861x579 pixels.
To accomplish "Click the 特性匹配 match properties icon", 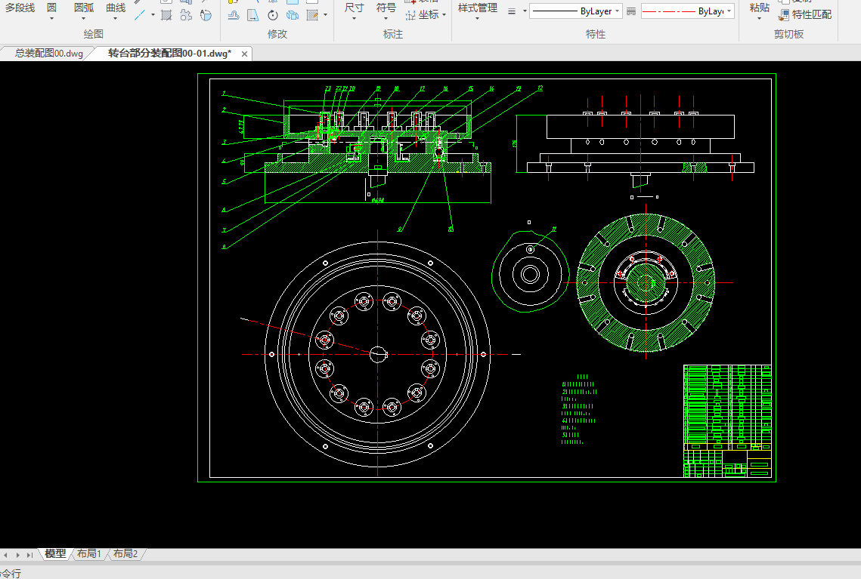I will pos(784,15).
